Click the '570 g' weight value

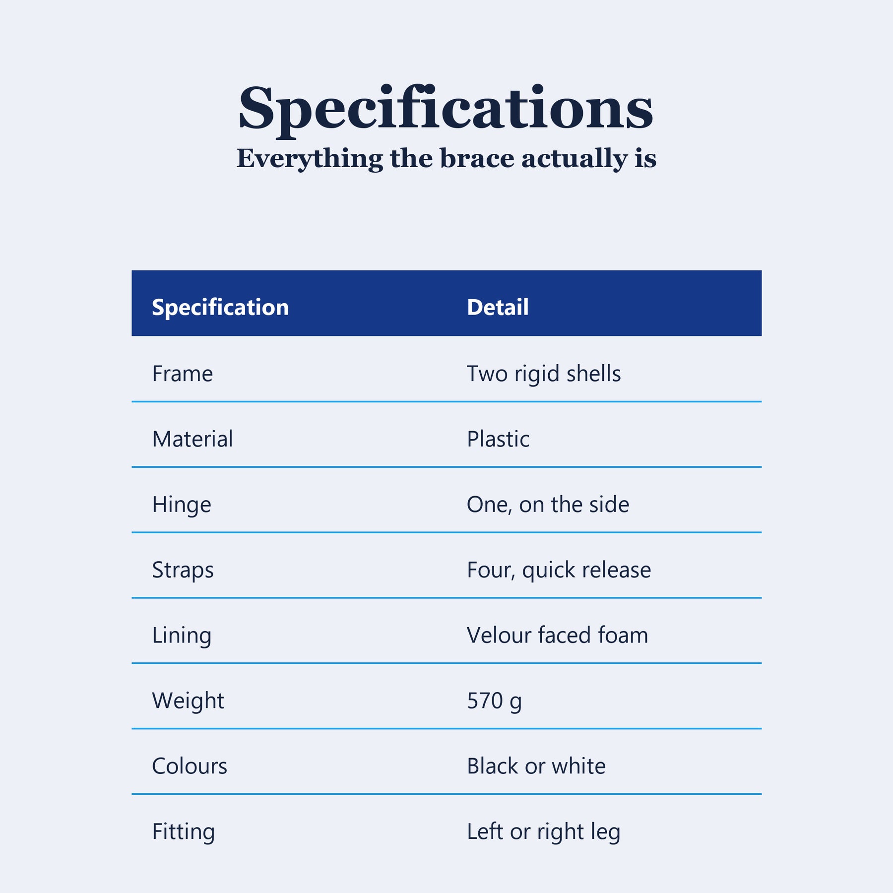click(494, 702)
